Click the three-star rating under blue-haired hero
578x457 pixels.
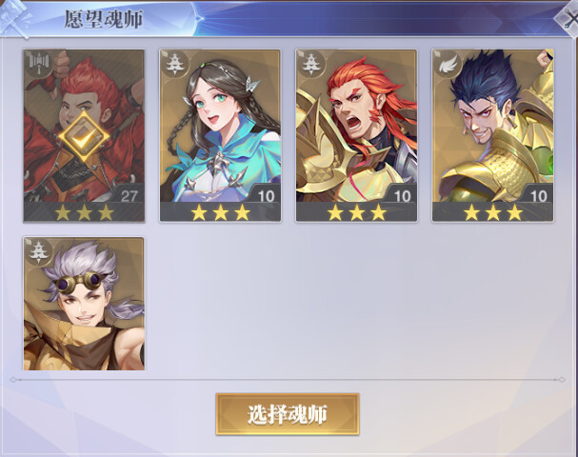click(x=493, y=212)
